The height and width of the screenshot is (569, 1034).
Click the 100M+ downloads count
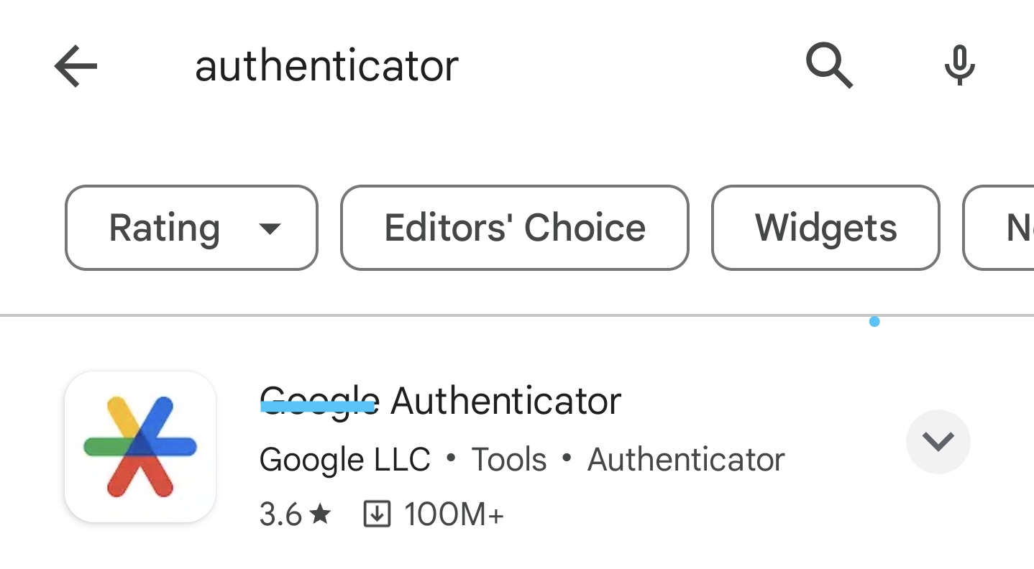click(x=454, y=514)
